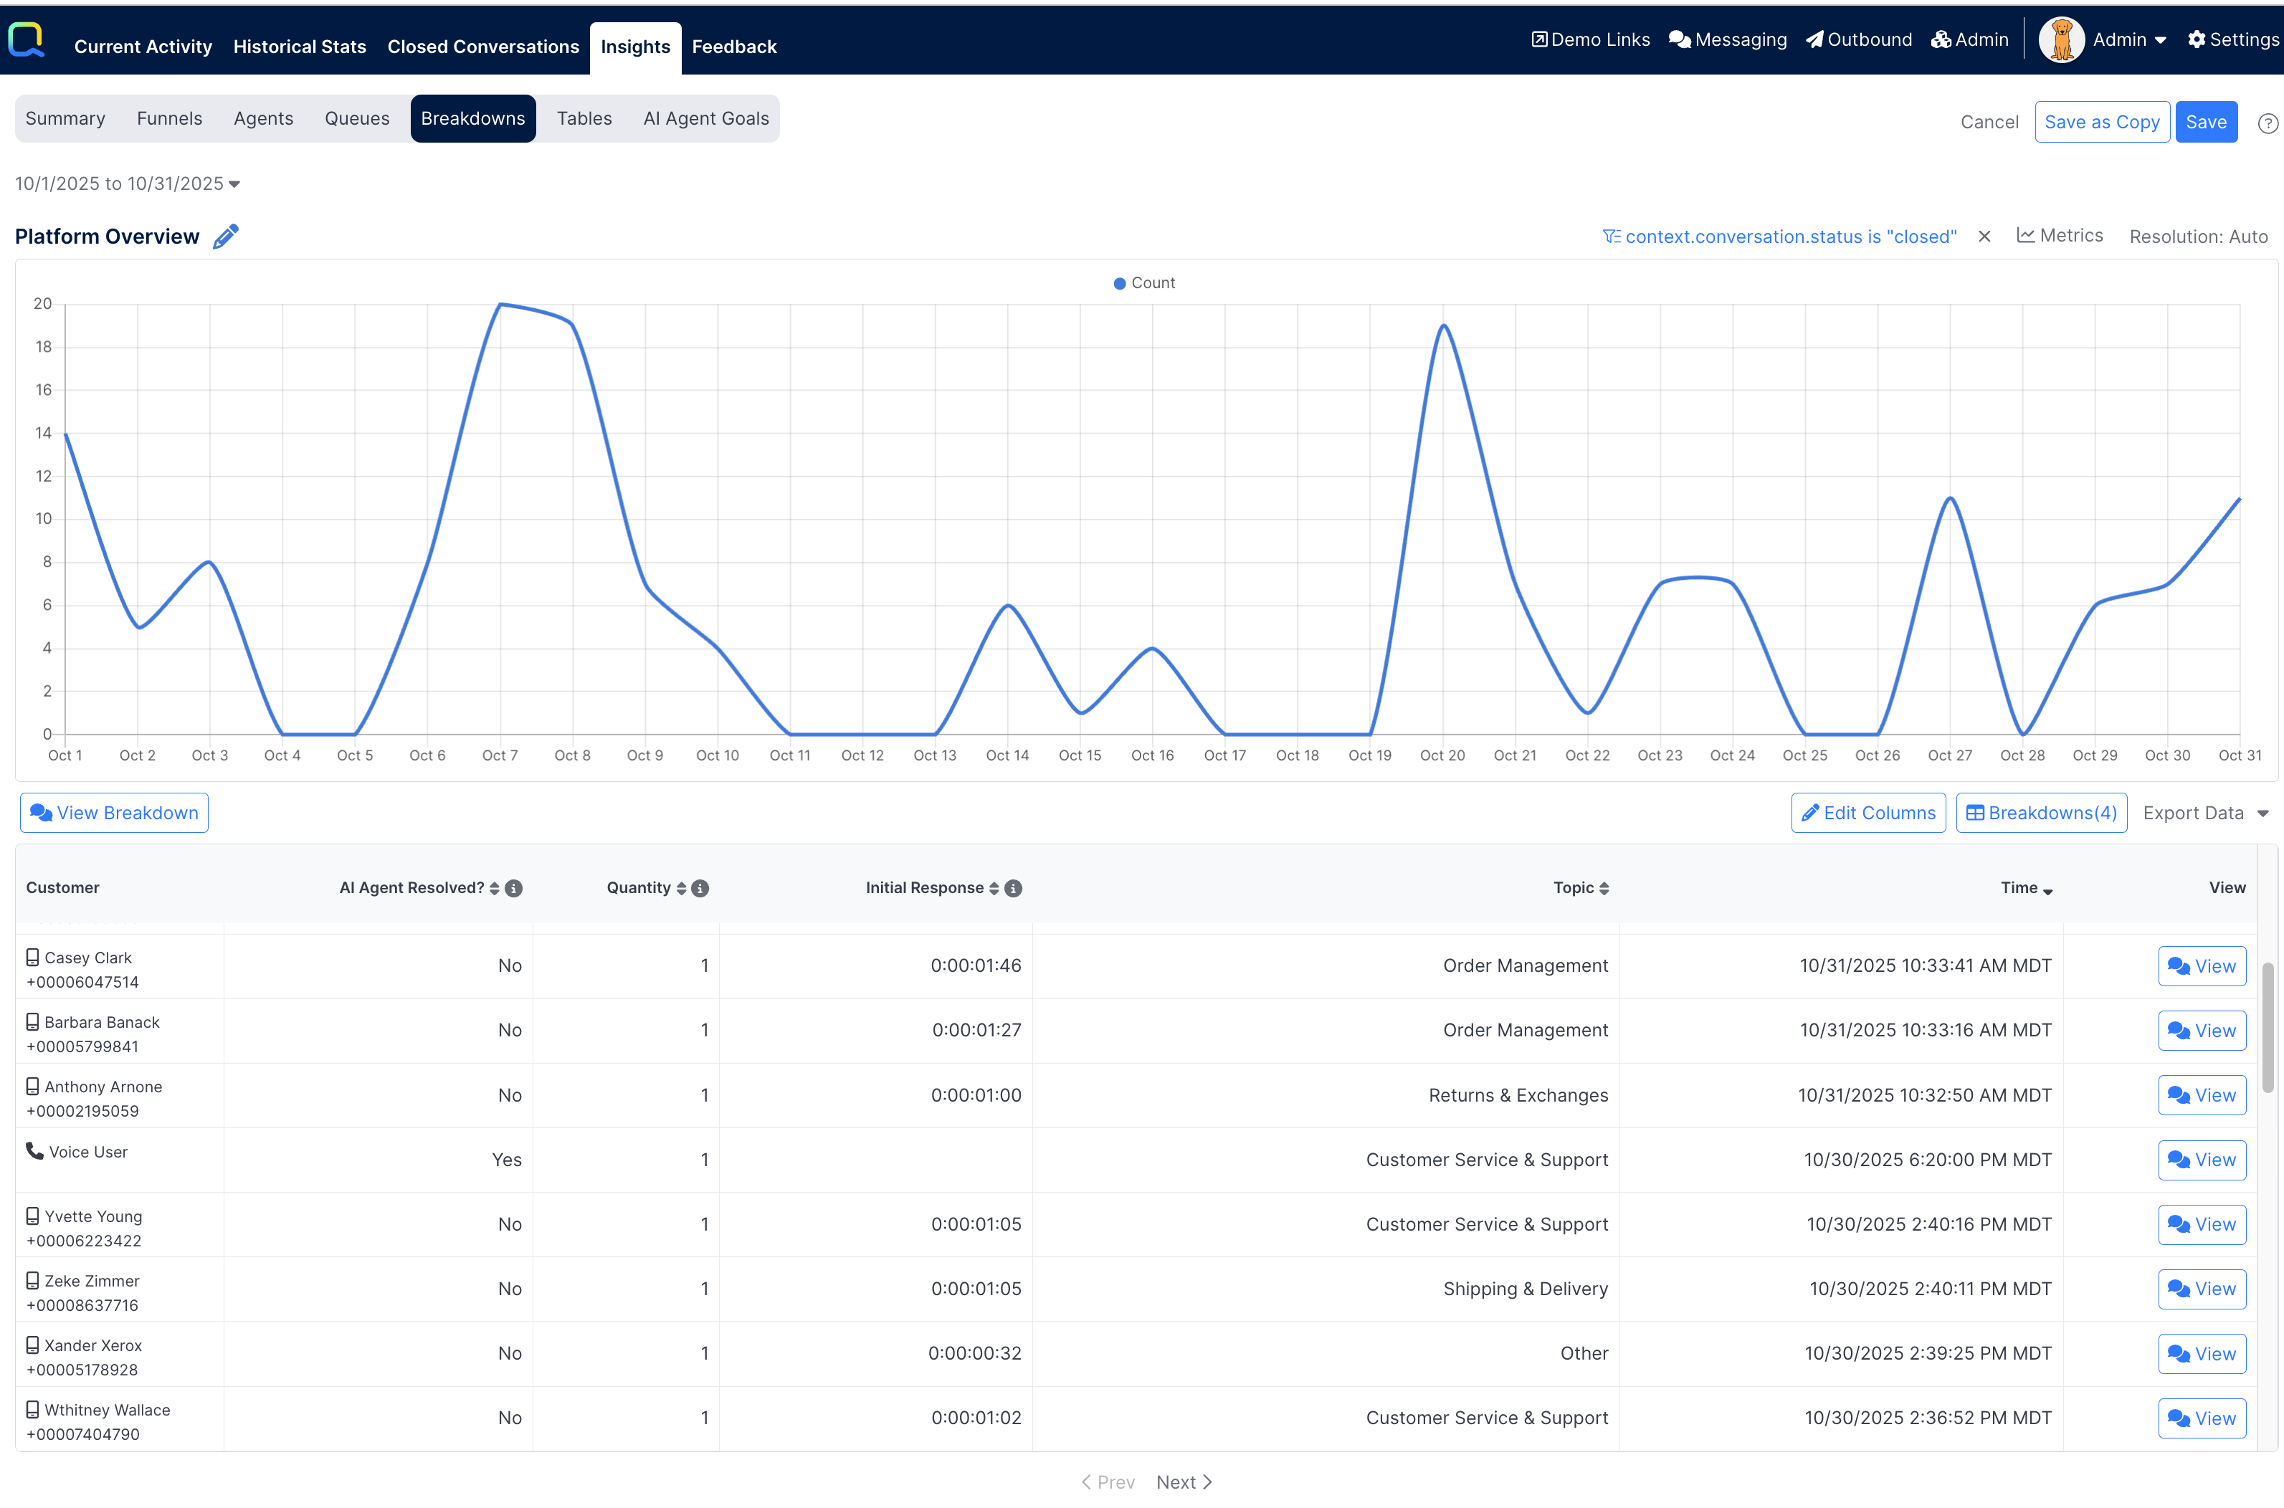Switch to the Funnels tab
Image resolution: width=2284 pixels, height=1508 pixels.
[x=169, y=118]
